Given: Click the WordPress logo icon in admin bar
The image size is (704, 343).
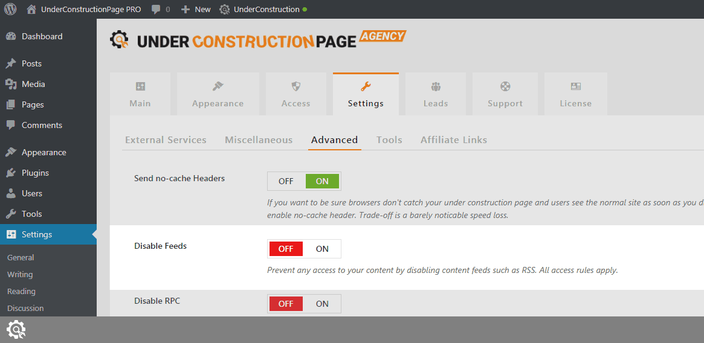Looking at the screenshot, I should click(x=10, y=9).
